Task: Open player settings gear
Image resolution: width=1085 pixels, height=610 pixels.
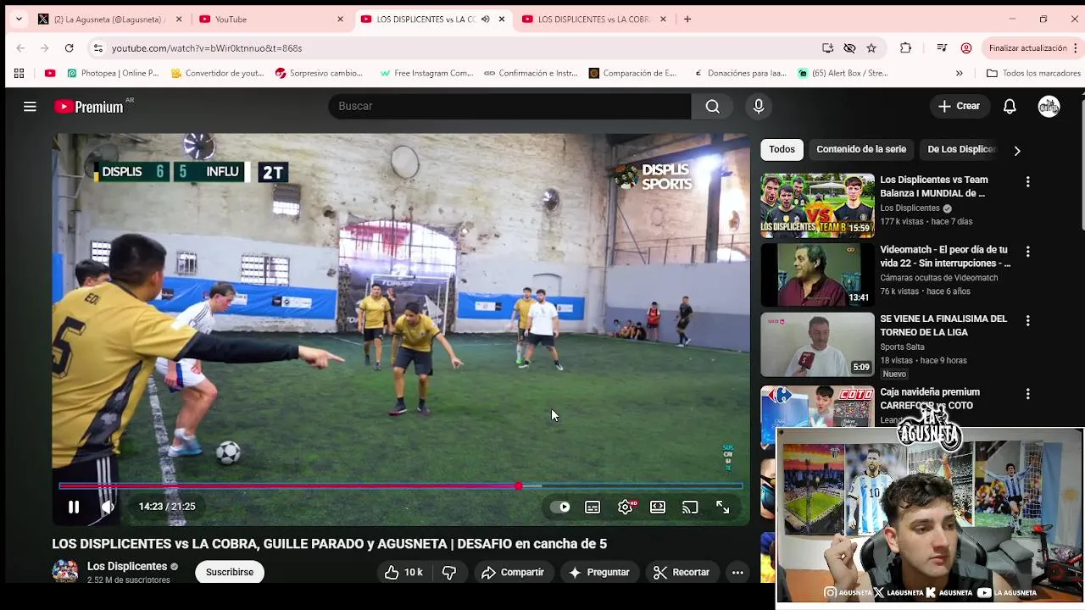Action: click(626, 507)
